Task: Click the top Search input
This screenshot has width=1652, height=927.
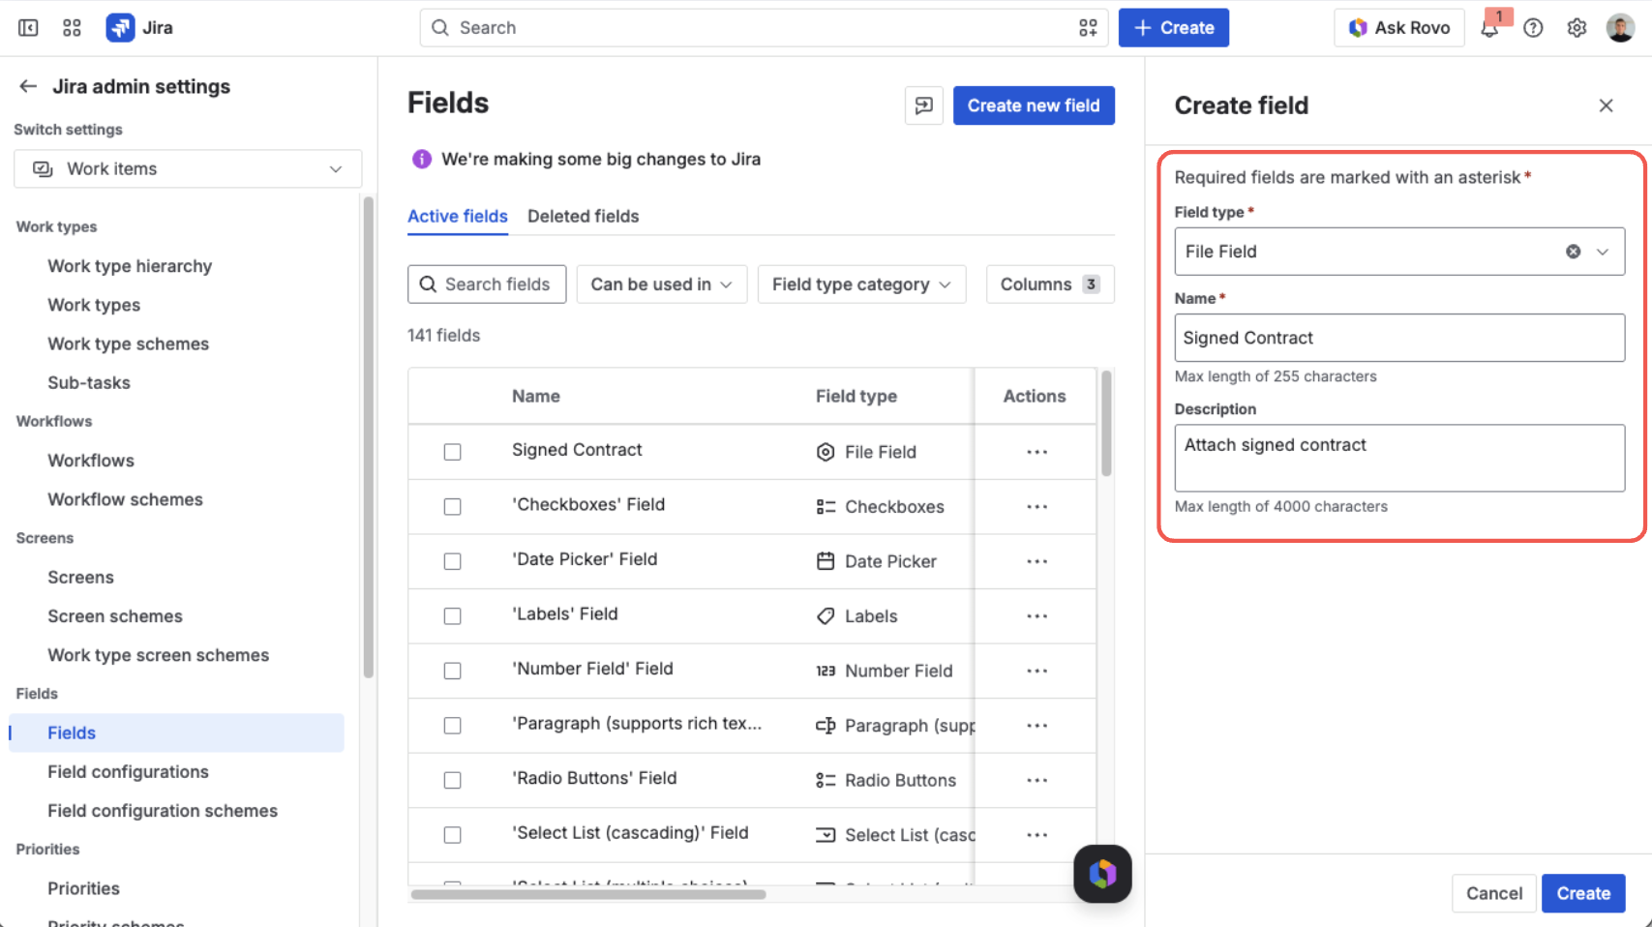Action: tap(764, 28)
